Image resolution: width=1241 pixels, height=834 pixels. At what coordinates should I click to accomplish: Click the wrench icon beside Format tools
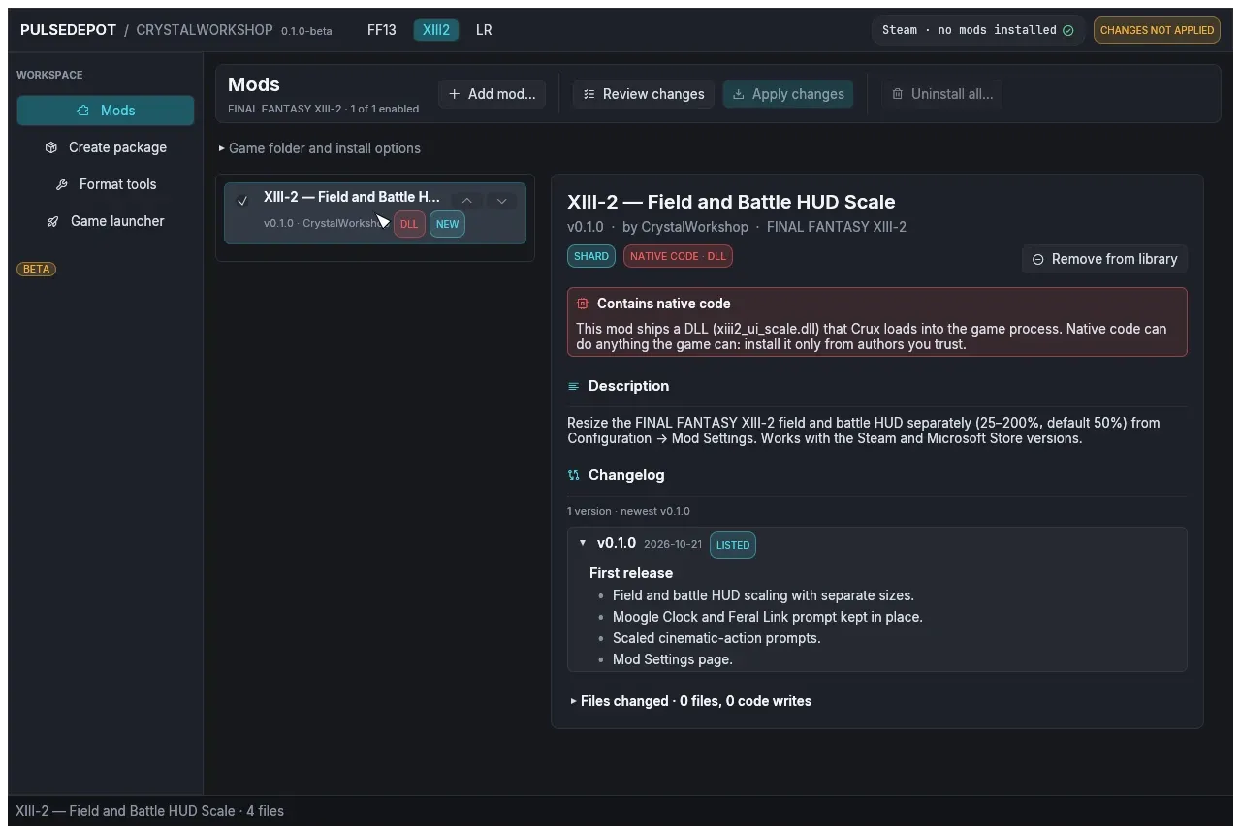point(62,184)
